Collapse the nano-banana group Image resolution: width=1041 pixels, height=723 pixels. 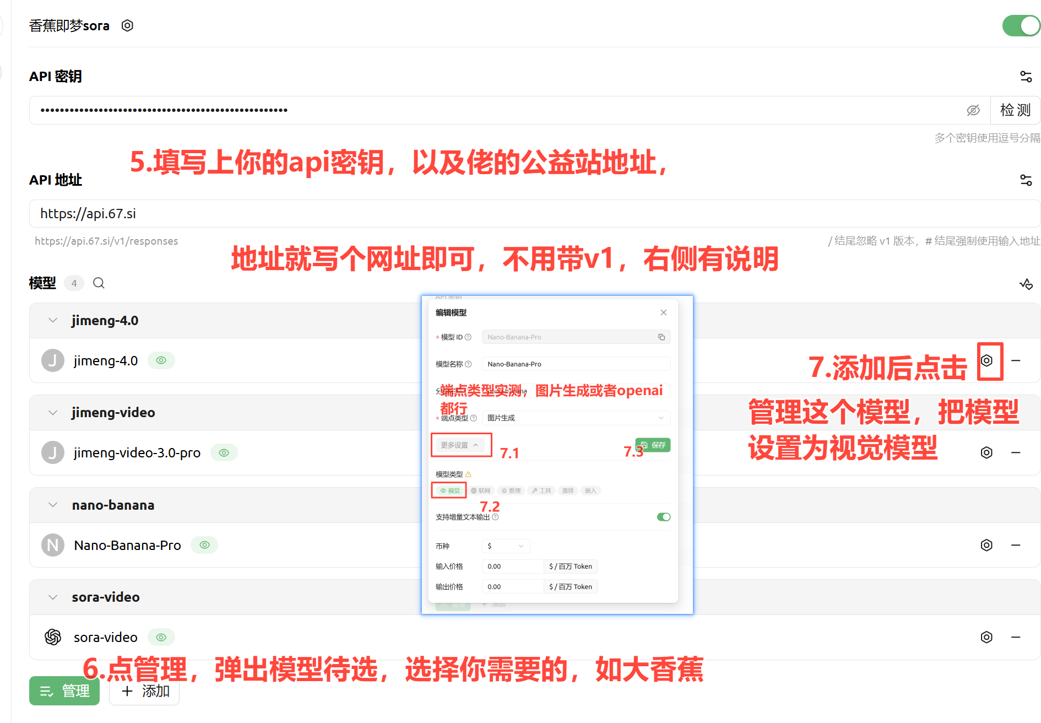coord(53,505)
